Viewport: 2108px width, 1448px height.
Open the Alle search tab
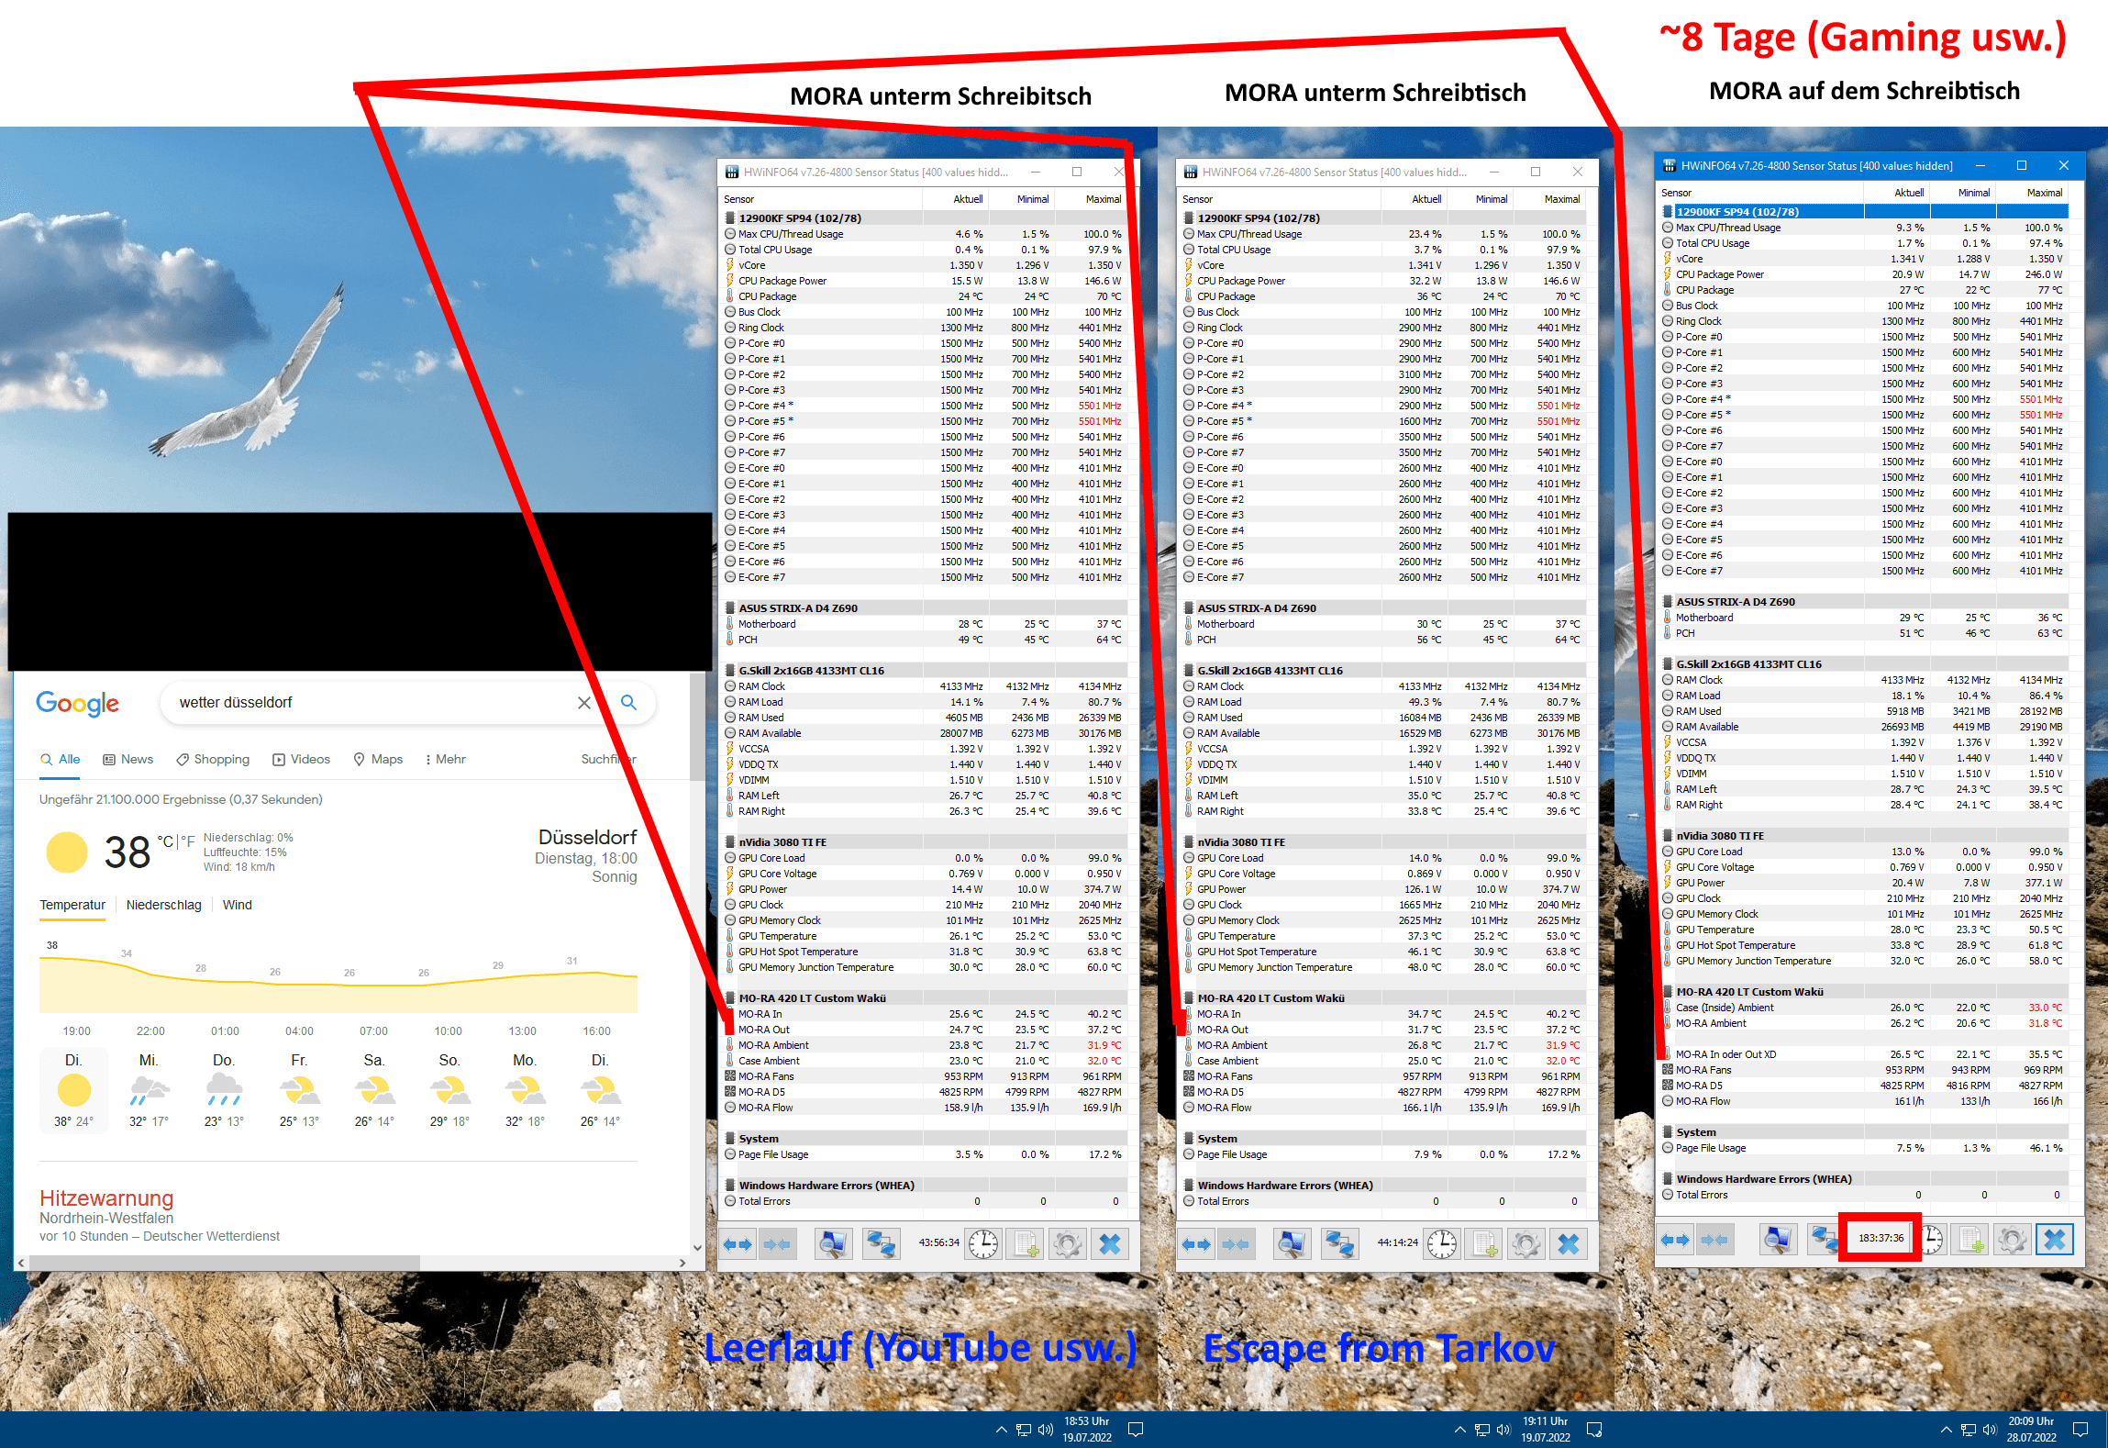click(61, 759)
